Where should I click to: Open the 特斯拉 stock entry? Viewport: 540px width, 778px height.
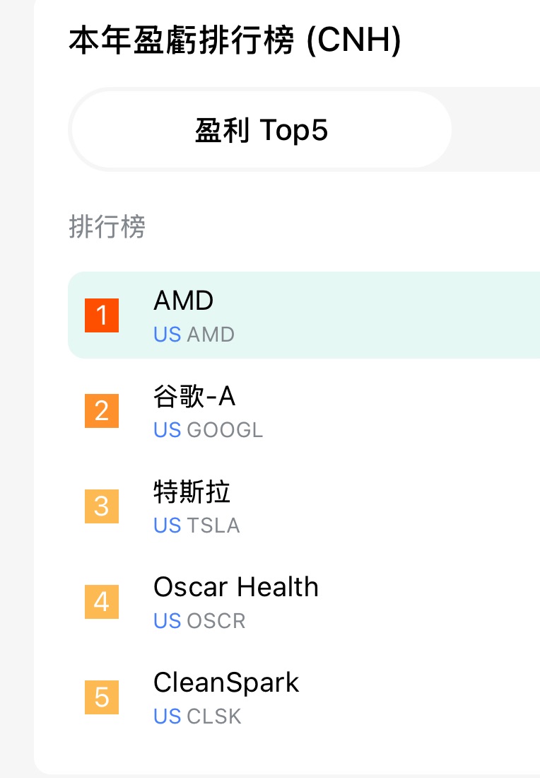(x=192, y=492)
